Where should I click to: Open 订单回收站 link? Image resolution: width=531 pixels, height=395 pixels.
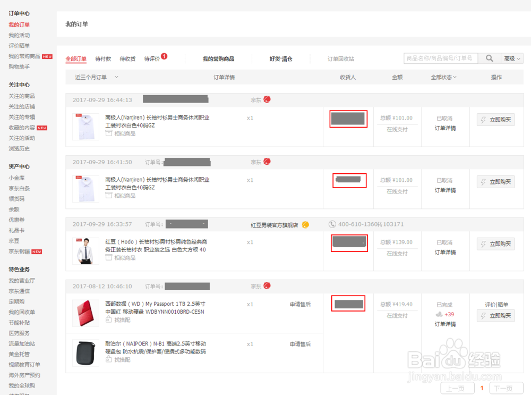pos(341,59)
